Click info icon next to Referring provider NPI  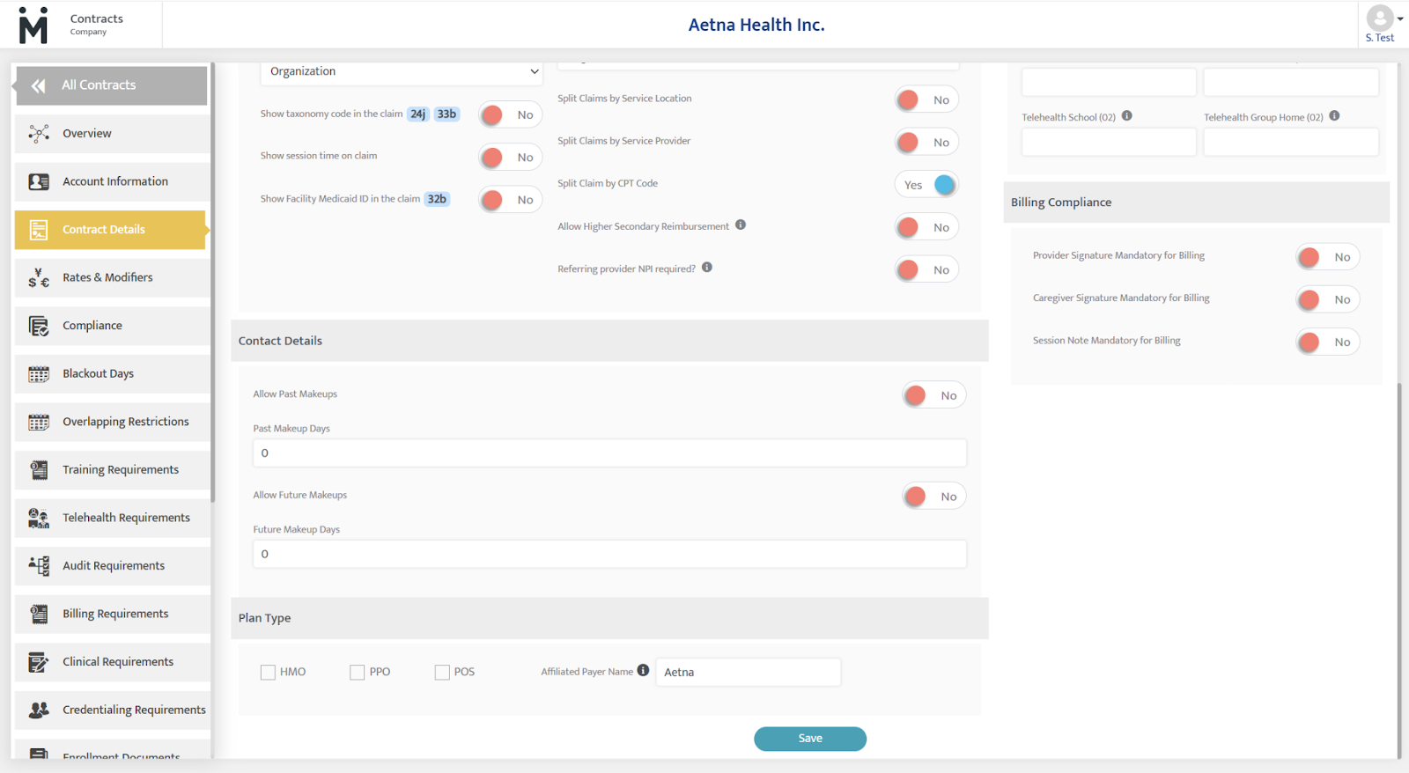coord(707,268)
